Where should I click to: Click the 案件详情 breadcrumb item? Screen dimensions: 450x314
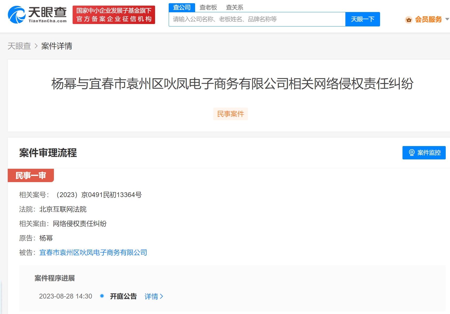tap(56, 46)
